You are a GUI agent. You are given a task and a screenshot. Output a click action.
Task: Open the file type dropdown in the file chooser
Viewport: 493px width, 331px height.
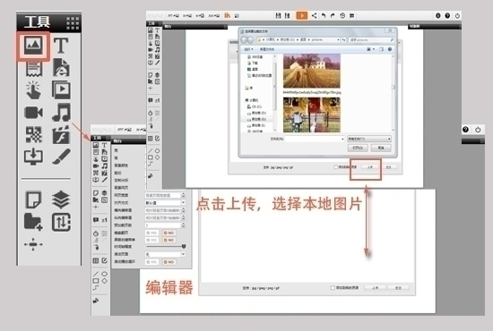pyautogui.click(x=369, y=139)
